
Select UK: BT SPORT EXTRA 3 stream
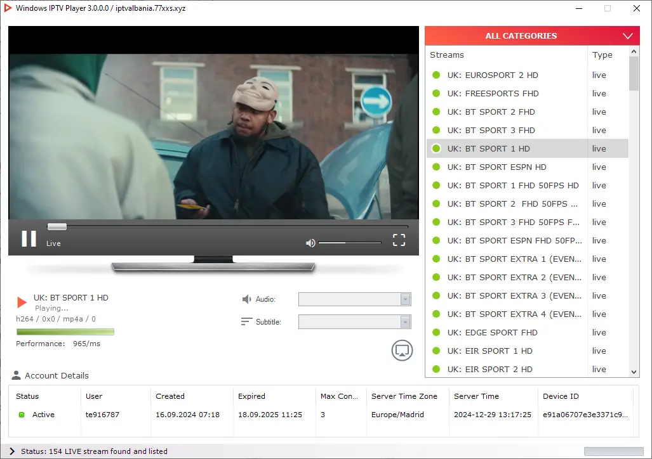(x=528, y=295)
